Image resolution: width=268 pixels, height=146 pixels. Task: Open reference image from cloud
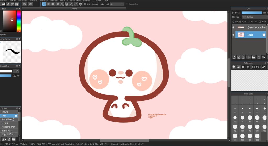click(234, 67)
